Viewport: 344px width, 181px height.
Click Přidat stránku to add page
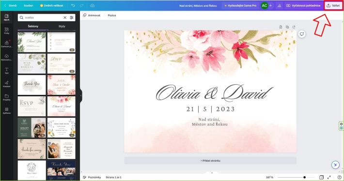coord(210,161)
